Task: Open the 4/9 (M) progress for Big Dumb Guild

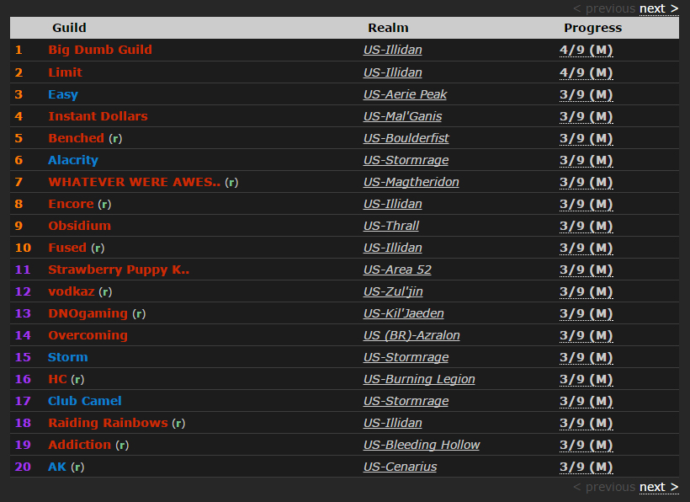Action: [x=586, y=50]
